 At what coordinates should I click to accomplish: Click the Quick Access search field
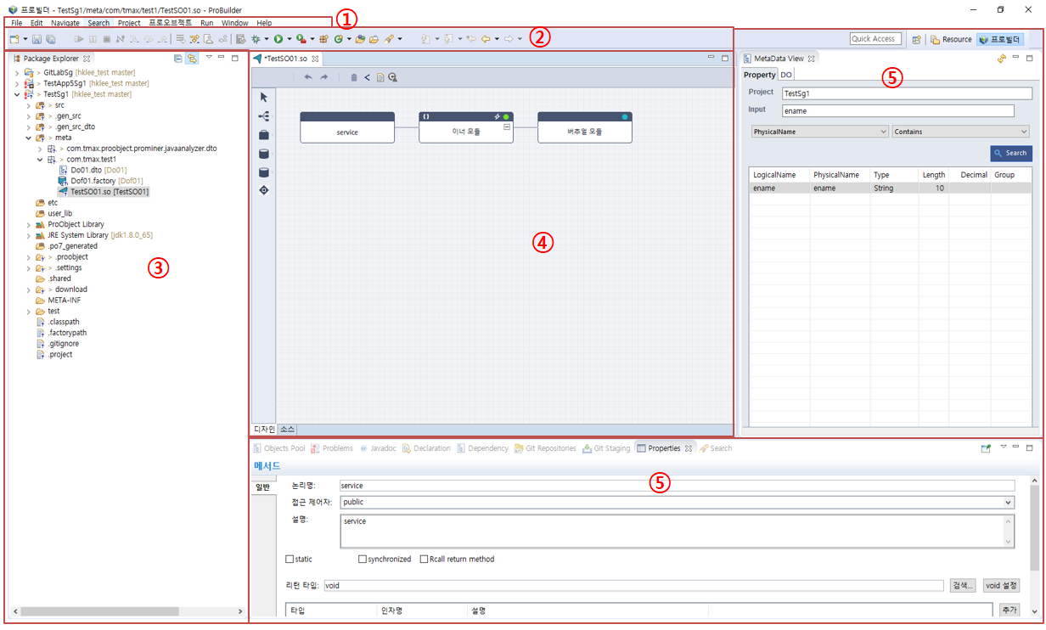point(875,39)
